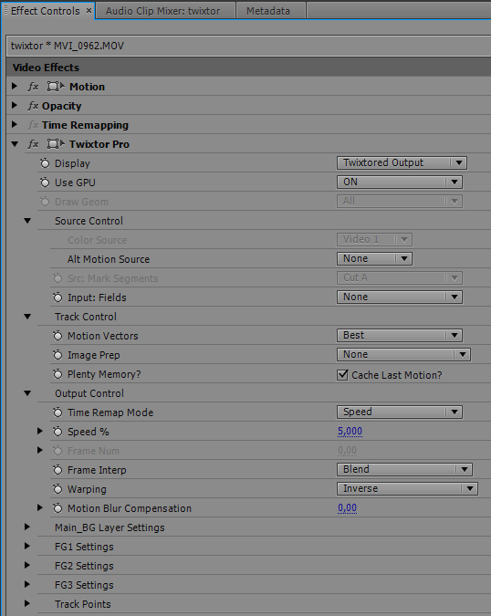
Task: Toggle the fx switch for Motion effect
Action: pos(34,87)
